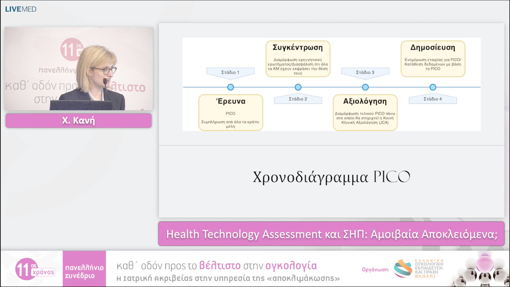Open the Έρευνα PICO panel
This screenshot has height=287, width=510.
[230, 112]
